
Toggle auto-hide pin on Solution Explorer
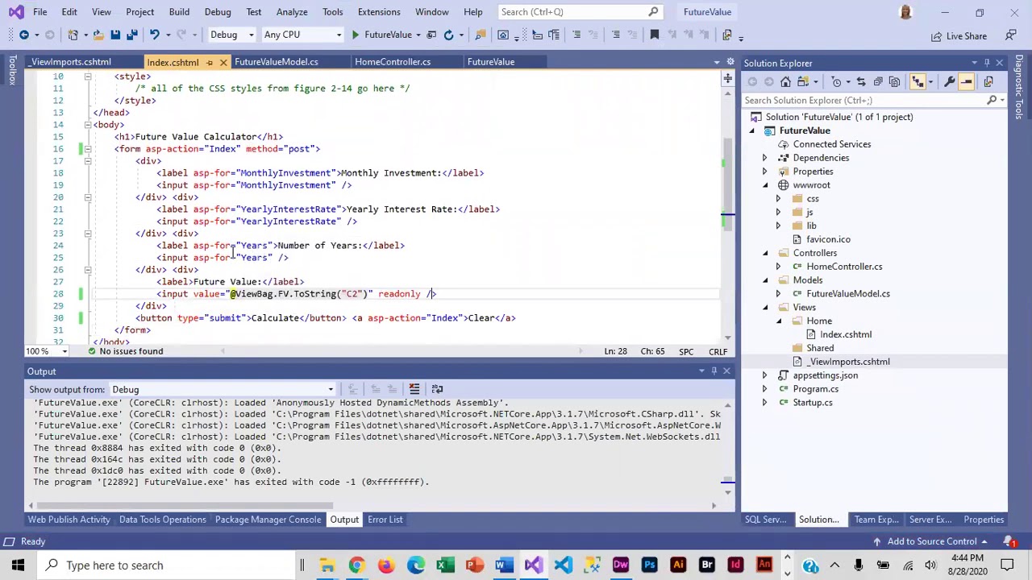987,63
